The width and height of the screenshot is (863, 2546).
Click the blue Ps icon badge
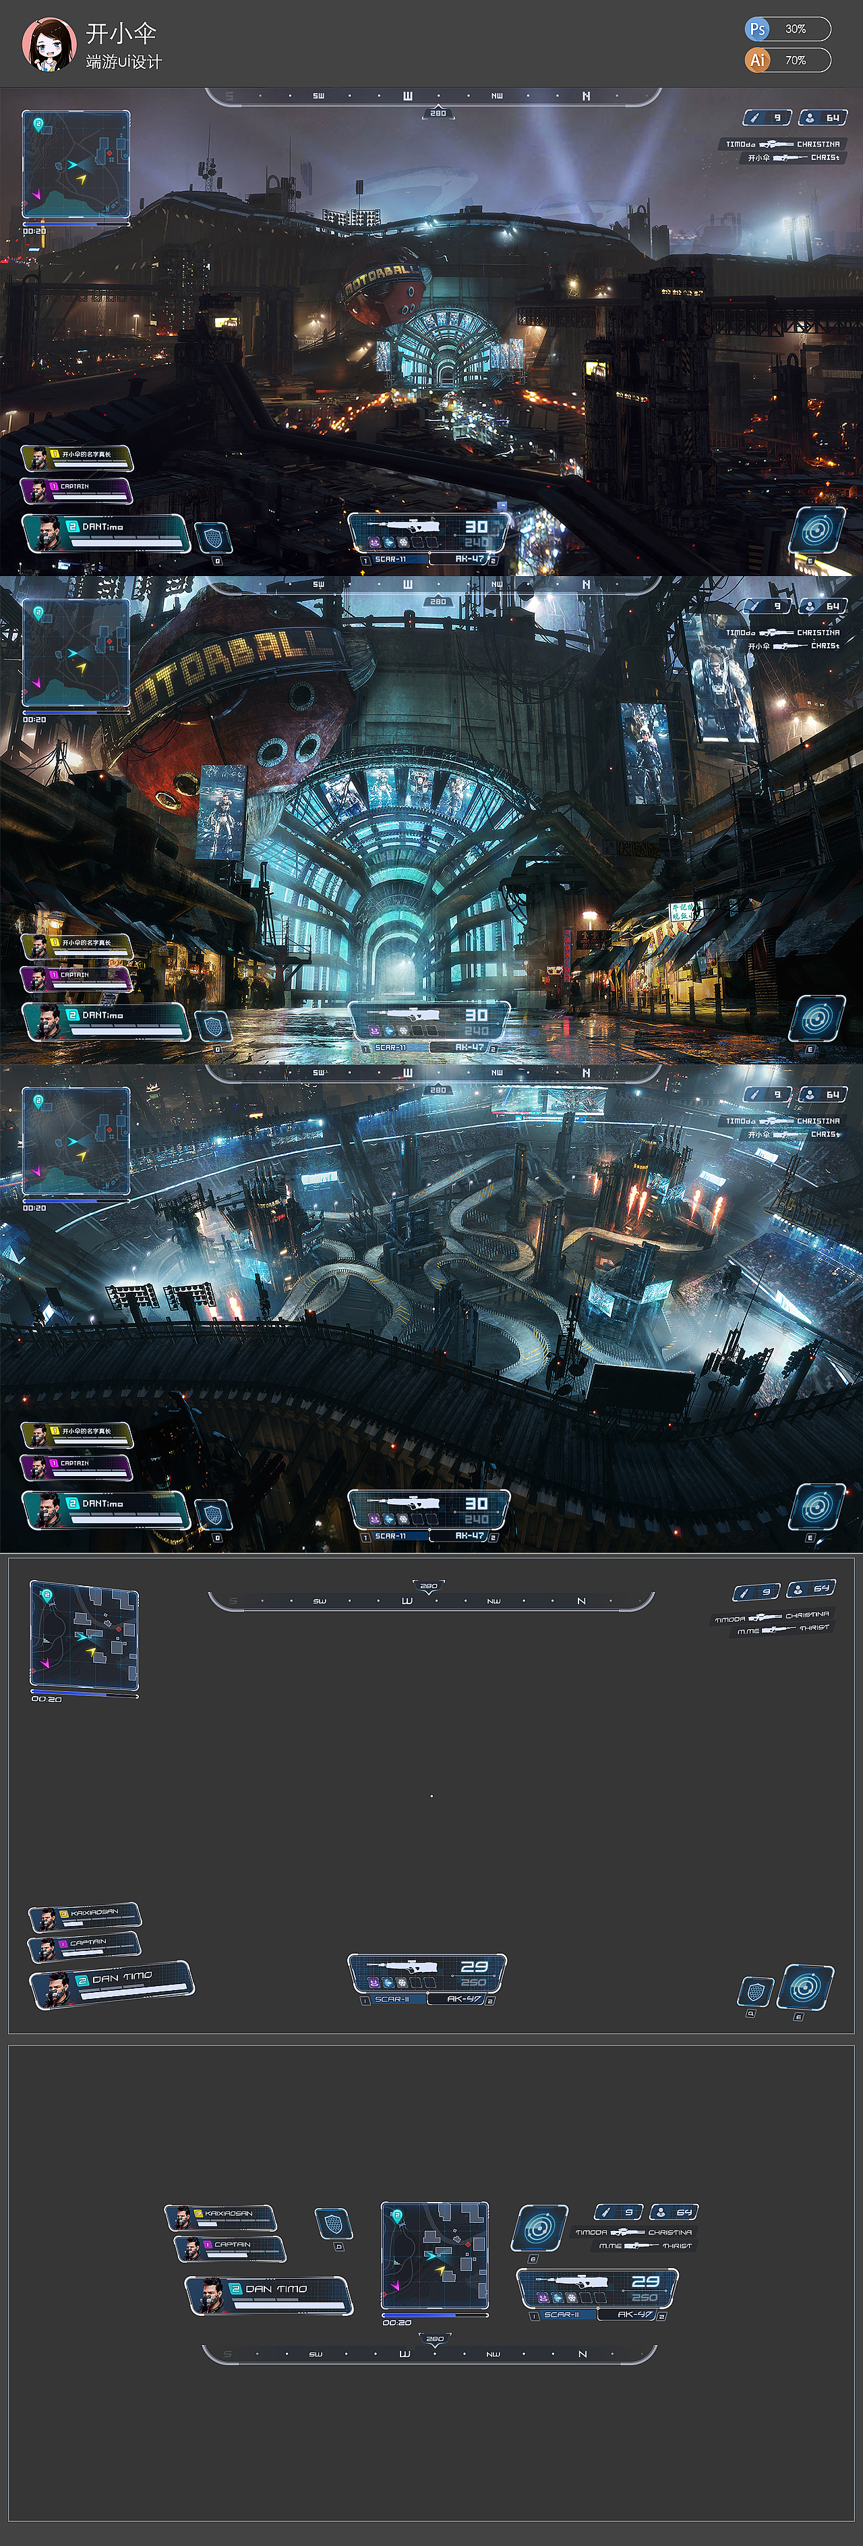click(x=757, y=28)
